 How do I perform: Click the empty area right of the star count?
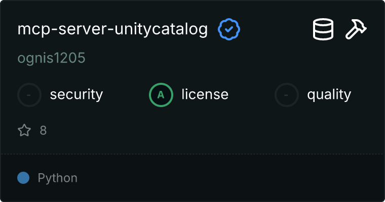(x=203, y=131)
